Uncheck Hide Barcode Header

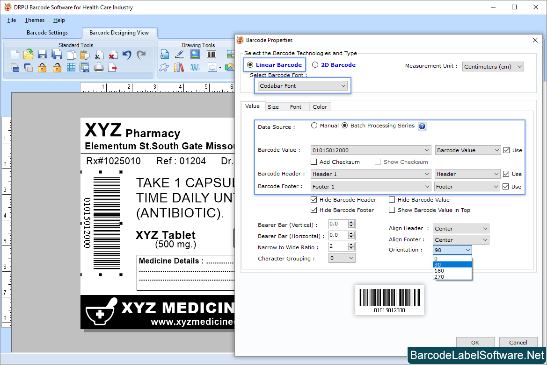314,200
